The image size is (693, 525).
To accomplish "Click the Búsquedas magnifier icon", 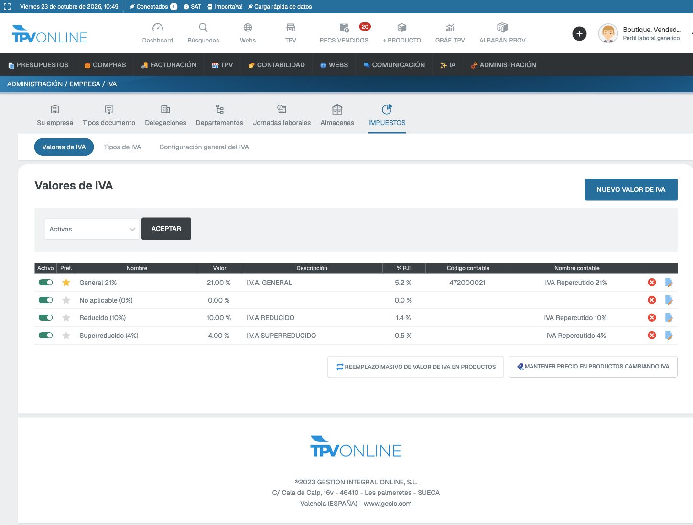I will 203,28.
